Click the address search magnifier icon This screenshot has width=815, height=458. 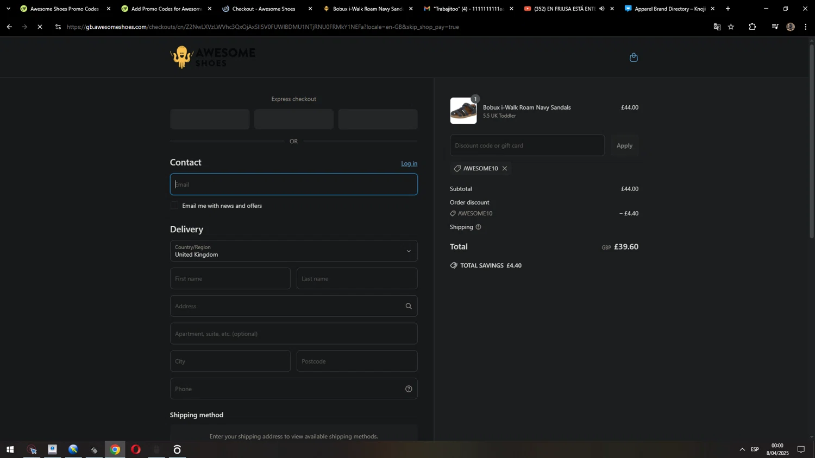click(x=409, y=307)
